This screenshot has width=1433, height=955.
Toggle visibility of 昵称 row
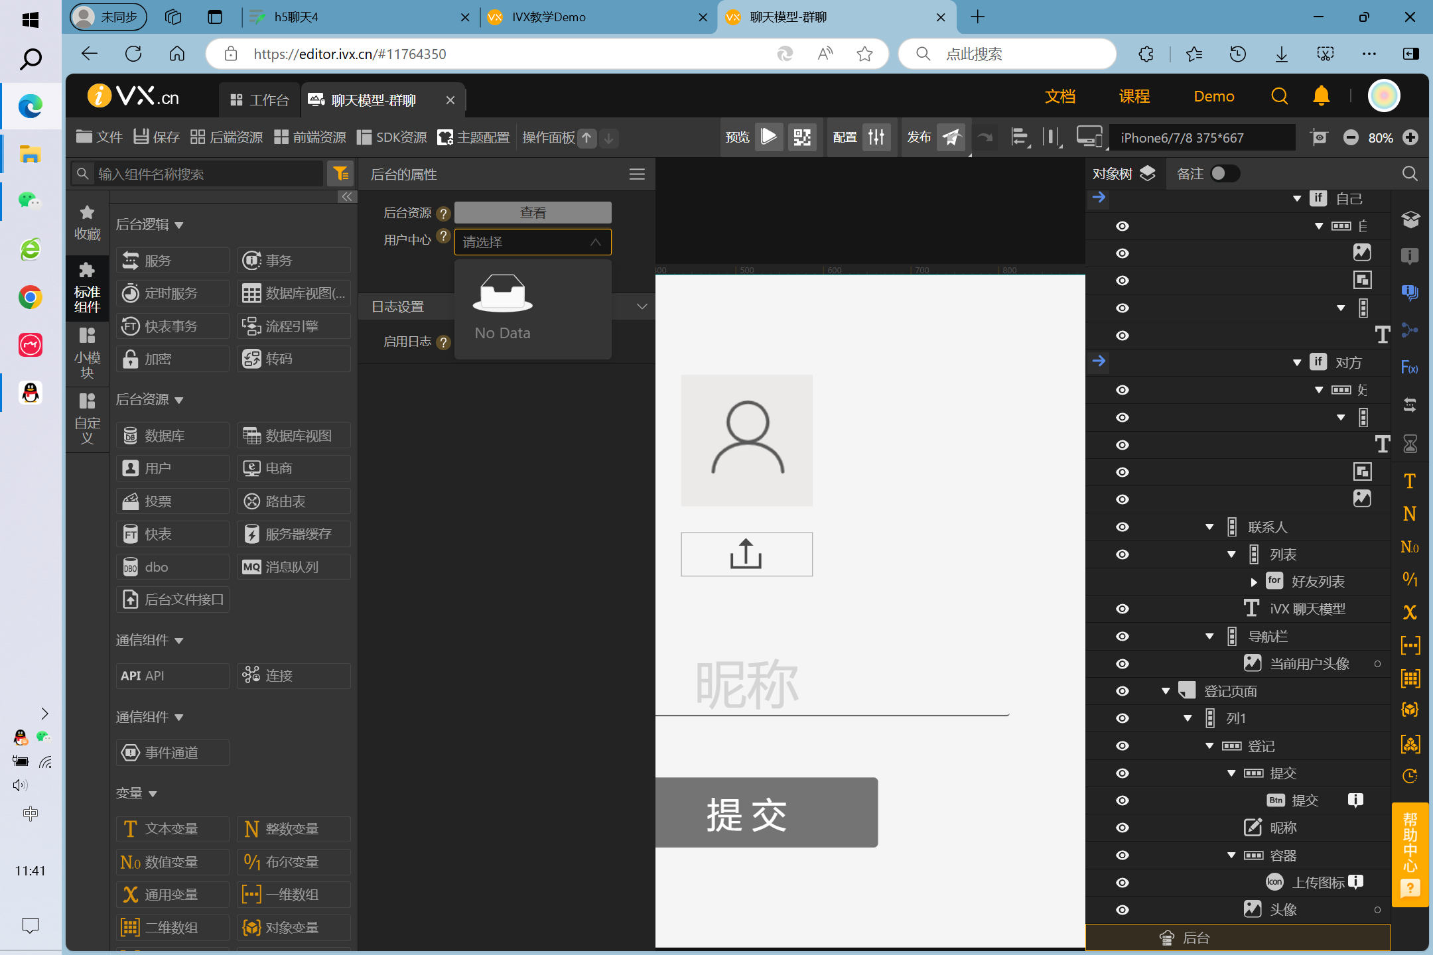click(x=1122, y=828)
